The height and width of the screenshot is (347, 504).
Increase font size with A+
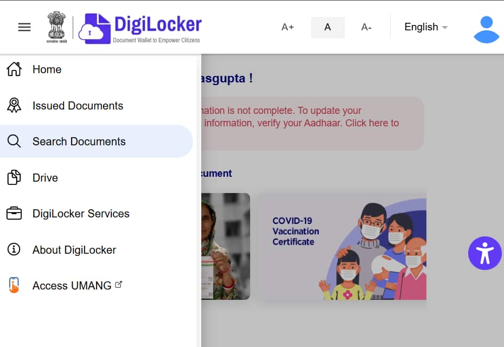[288, 27]
